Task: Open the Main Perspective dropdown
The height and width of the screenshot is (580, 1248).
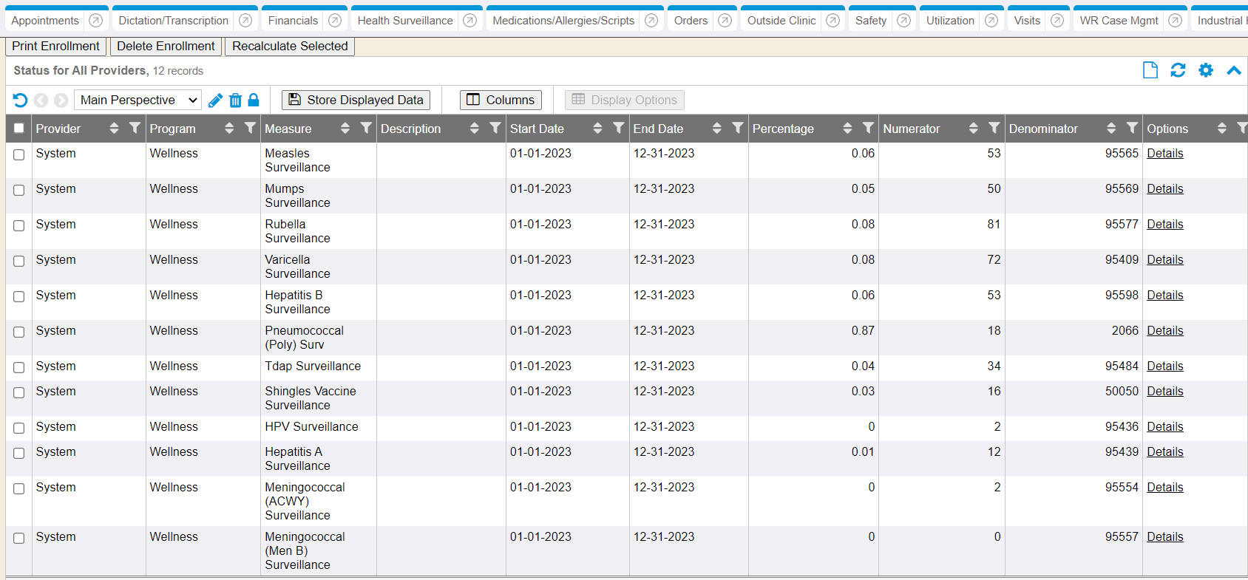Action: 138,100
